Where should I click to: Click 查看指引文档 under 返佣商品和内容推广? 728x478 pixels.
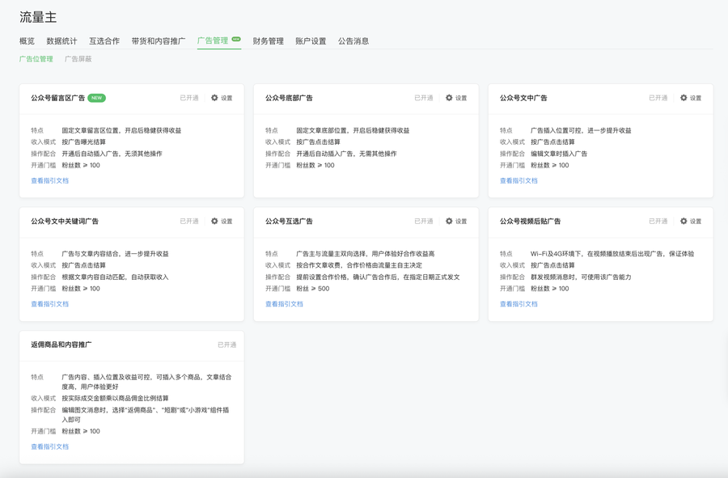[x=50, y=446]
